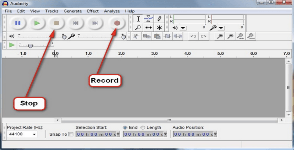Image resolution: width=294 pixels, height=150 pixels.
Task: Click the vertical scrollbar thumb
Action: [x=288, y=87]
